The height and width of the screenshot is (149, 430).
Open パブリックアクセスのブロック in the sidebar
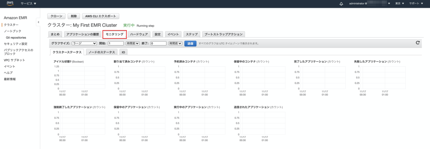point(18,52)
